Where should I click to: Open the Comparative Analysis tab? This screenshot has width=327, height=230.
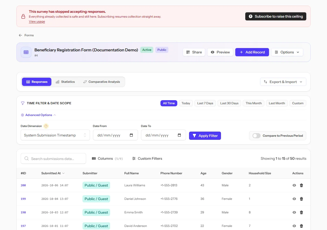pyautogui.click(x=101, y=82)
